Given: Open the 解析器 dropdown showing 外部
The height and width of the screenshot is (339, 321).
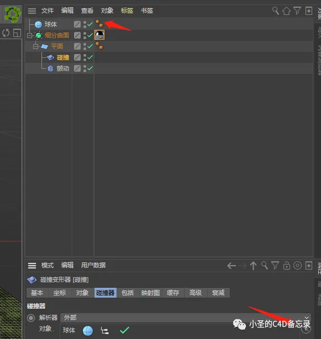Looking at the screenshot, I should [185, 318].
